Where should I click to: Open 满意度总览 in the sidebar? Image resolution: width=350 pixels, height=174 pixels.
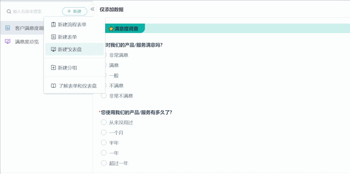pos(27,42)
